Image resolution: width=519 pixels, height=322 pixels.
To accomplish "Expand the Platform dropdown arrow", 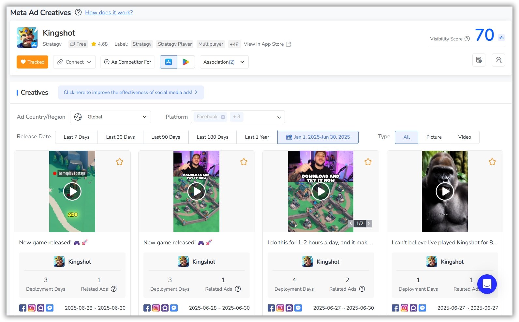I will point(279,117).
